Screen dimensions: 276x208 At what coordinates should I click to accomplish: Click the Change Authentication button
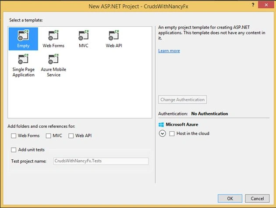[x=182, y=100]
